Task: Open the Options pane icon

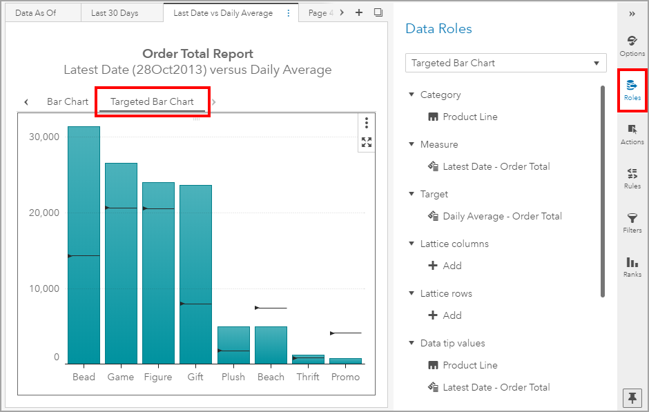Action: coord(632,45)
